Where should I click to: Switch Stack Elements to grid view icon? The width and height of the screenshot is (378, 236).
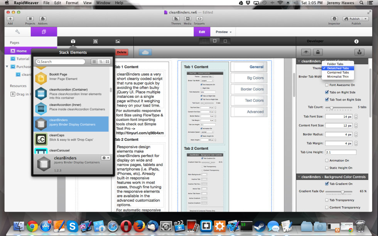tap(107, 62)
